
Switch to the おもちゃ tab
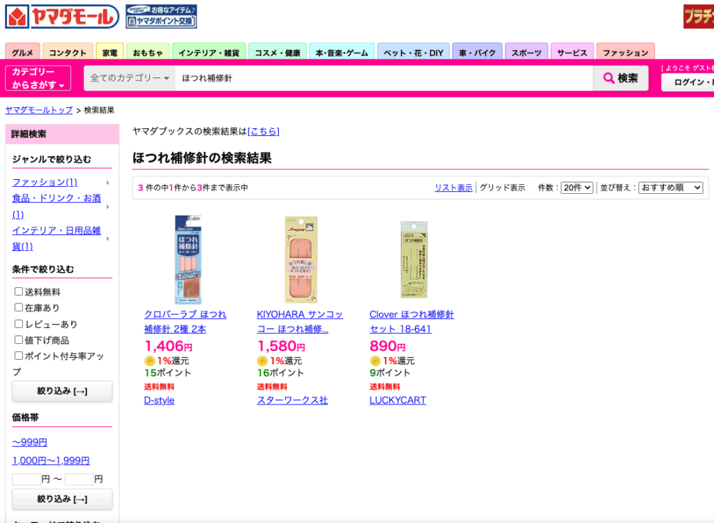148,52
